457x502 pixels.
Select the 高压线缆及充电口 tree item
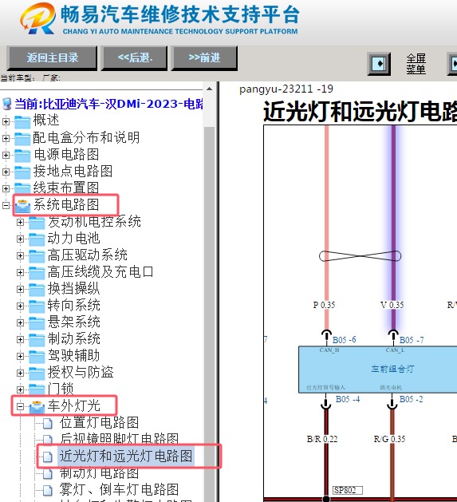tap(100, 272)
